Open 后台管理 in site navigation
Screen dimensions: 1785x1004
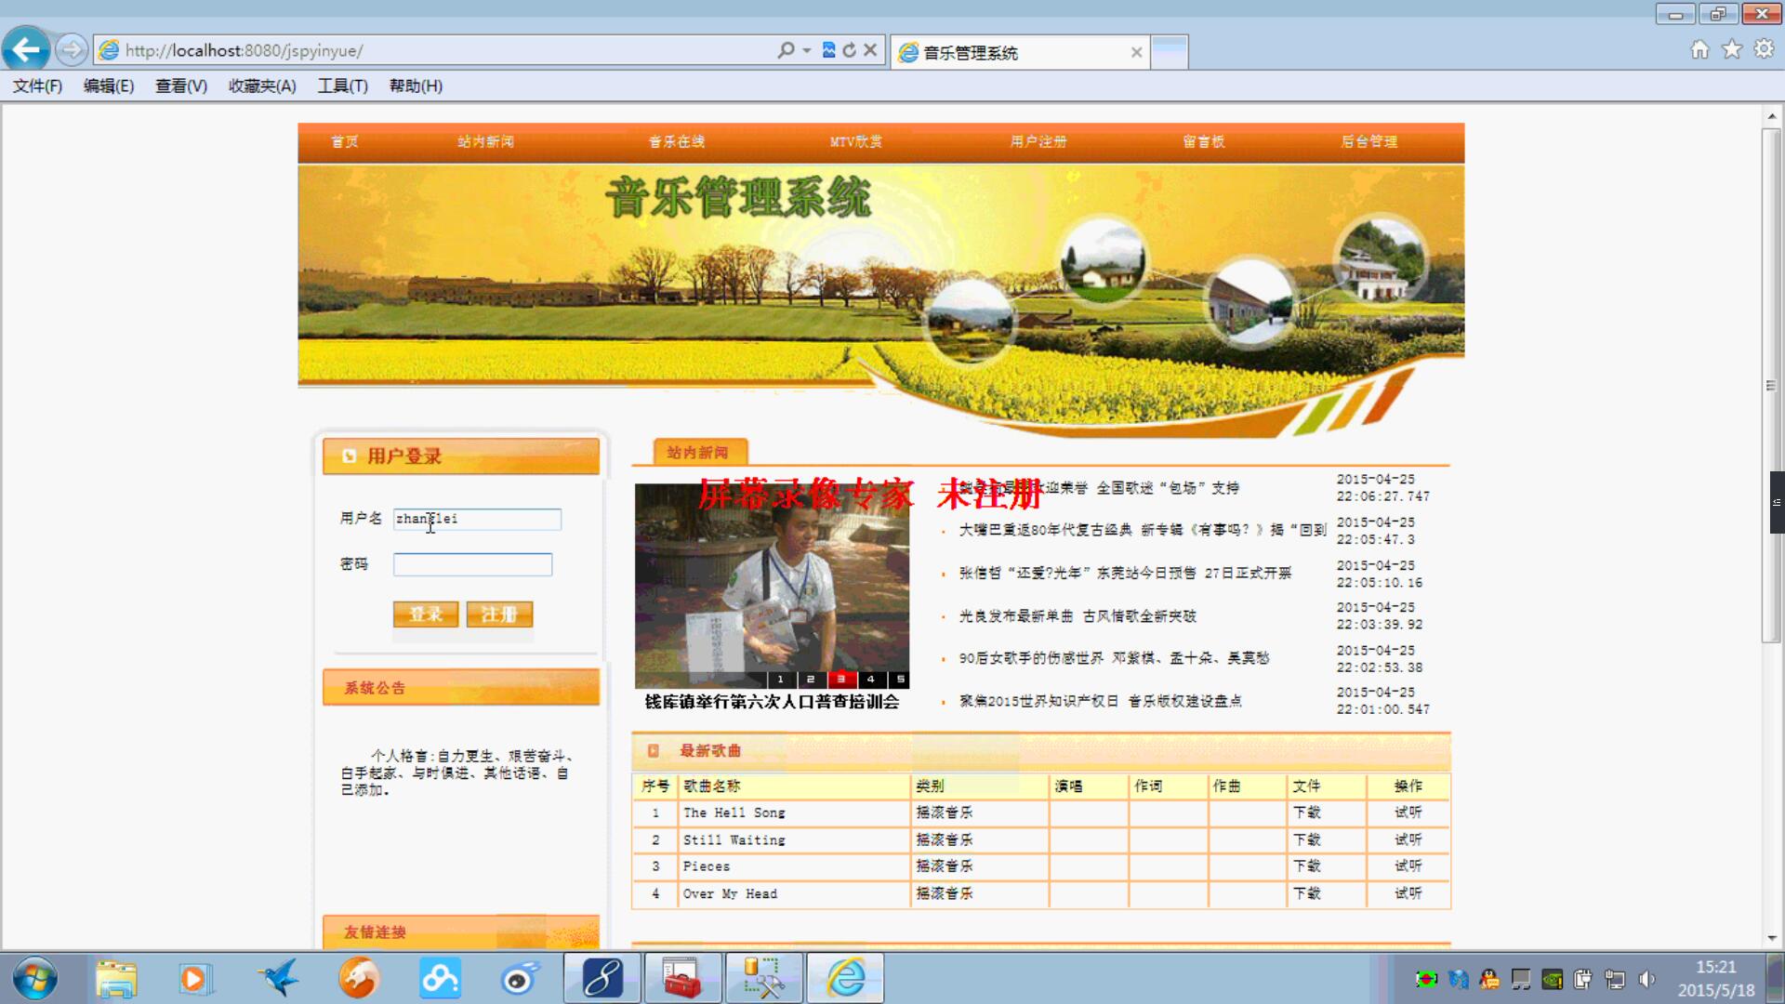[x=1369, y=141]
